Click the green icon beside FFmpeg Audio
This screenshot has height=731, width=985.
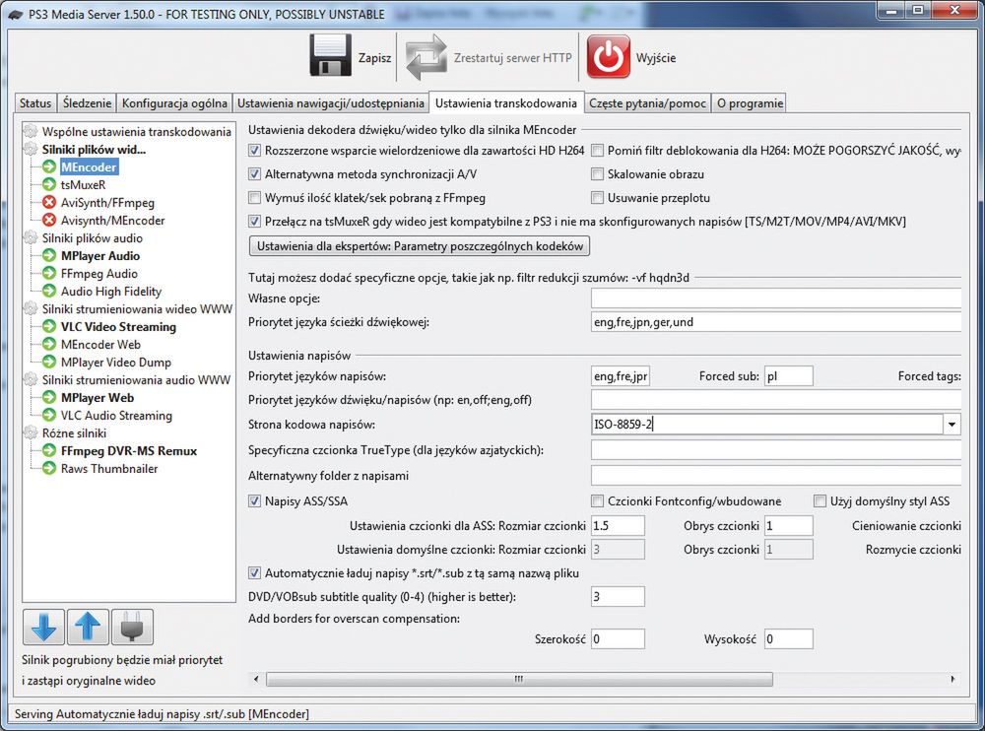(x=49, y=273)
